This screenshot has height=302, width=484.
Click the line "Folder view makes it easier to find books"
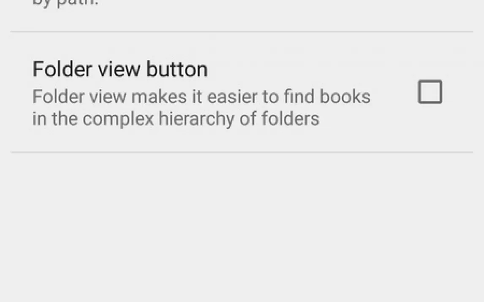click(x=201, y=97)
